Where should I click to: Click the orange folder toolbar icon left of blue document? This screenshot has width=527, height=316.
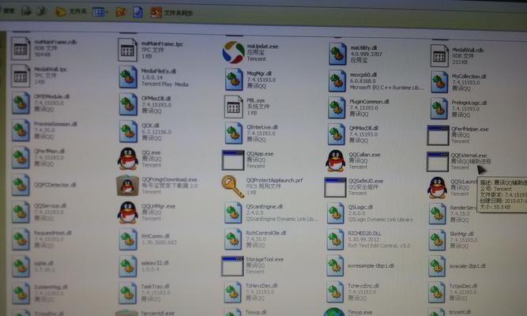pos(121,12)
